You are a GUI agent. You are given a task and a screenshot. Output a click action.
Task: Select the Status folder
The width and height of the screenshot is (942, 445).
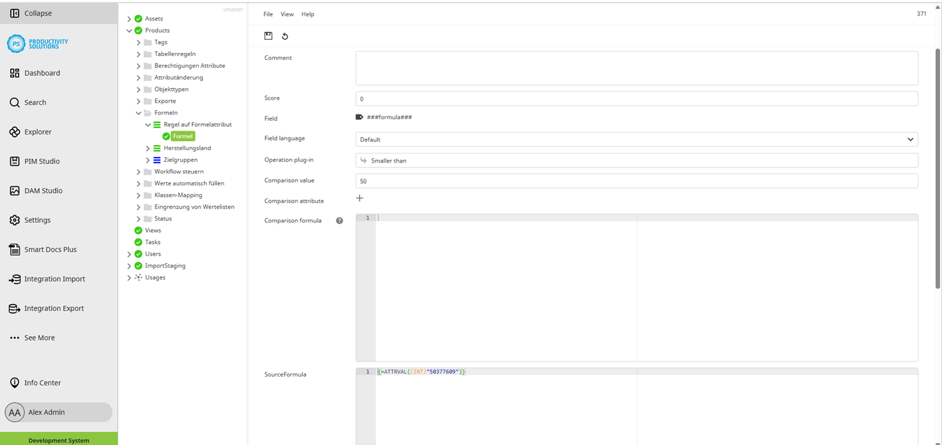coord(163,219)
